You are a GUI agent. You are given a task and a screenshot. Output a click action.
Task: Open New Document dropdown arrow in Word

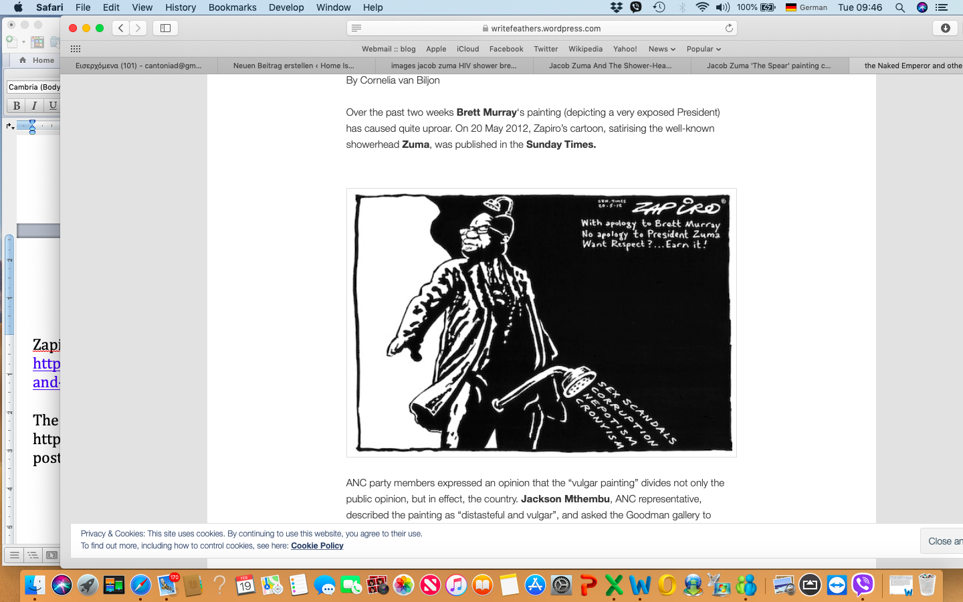click(x=23, y=42)
